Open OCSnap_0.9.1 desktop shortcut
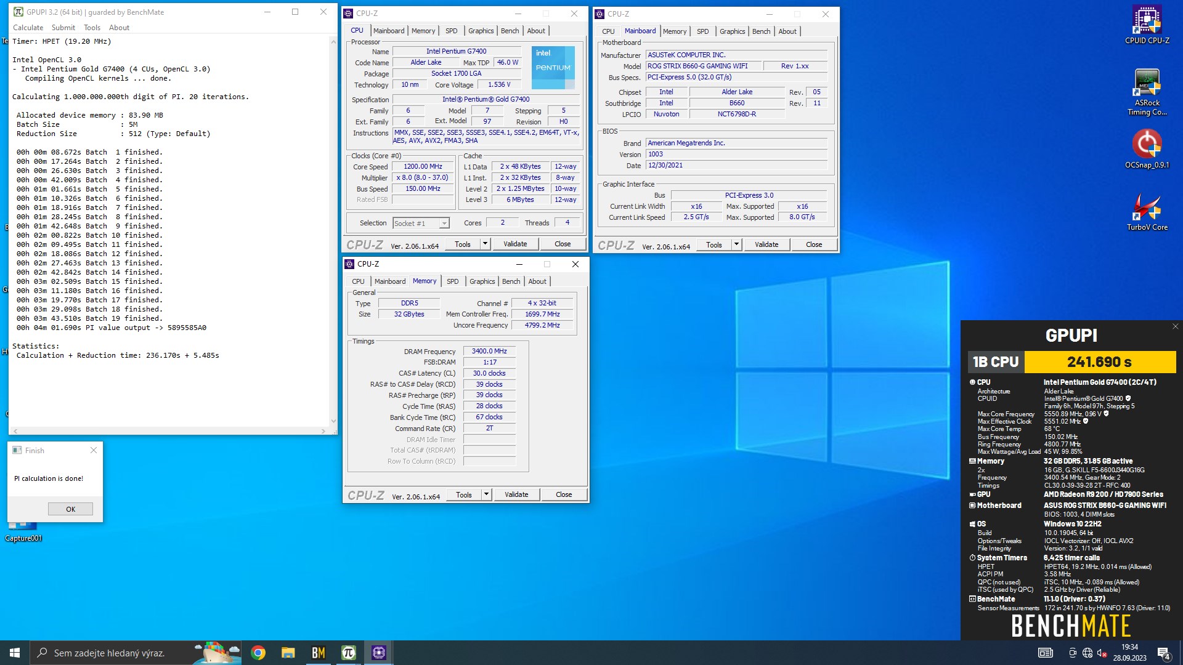Viewport: 1183px width, 665px height. coord(1147,149)
